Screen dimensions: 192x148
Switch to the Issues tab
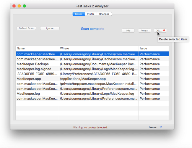click(79, 14)
